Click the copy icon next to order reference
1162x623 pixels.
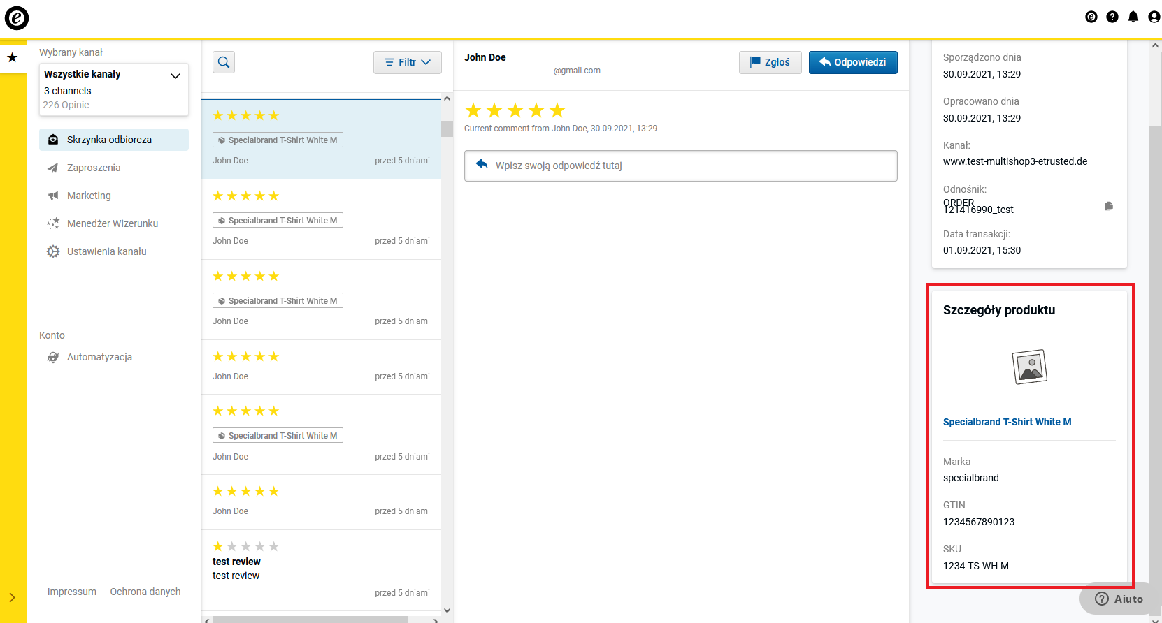(x=1109, y=206)
